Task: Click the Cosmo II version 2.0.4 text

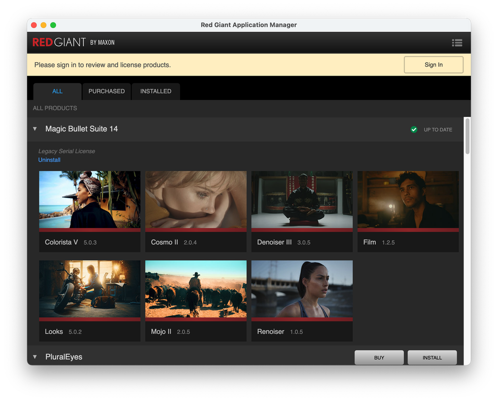Action: tap(190, 243)
